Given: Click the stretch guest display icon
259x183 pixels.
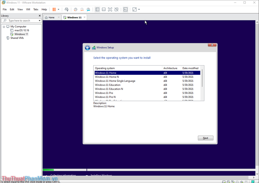Looking at the screenshot, I should [x=134, y=9].
